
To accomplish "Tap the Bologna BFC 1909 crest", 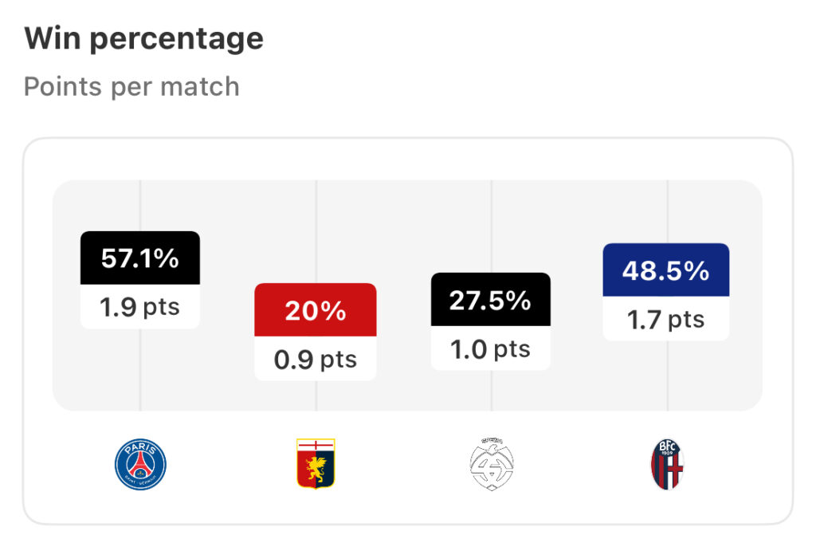I will click(x=667, y=464).
